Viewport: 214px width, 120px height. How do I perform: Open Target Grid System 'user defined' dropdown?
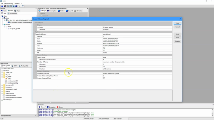tap(137, 34)
